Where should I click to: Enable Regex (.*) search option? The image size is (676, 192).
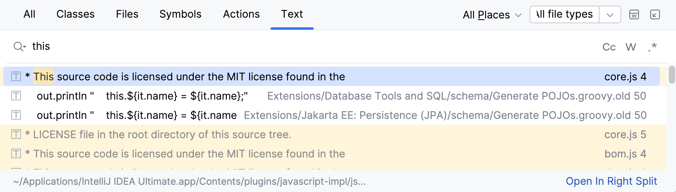(x=652, y=47)
